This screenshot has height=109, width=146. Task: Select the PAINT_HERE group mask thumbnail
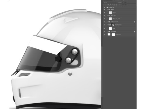(x=113, y=25)
